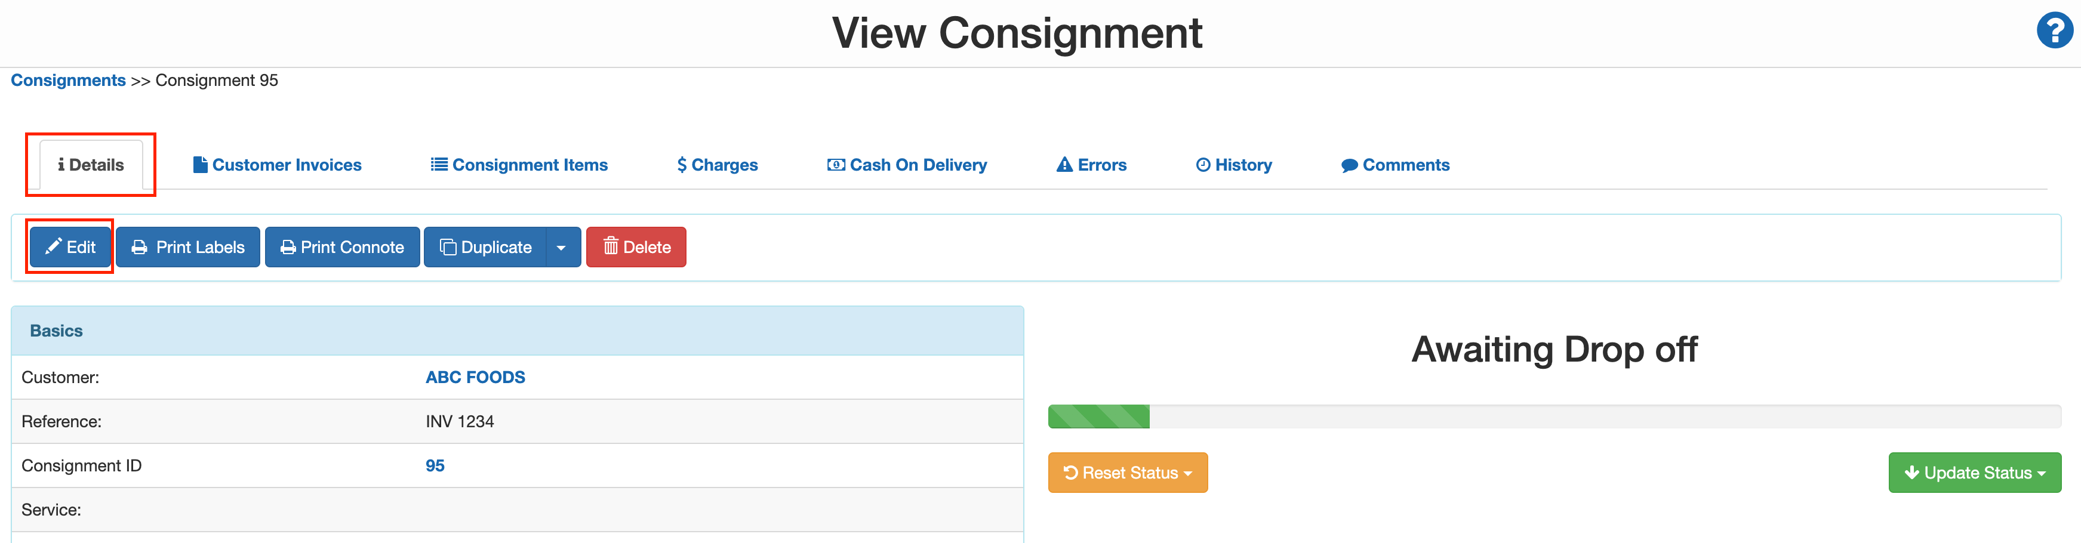Open the Reset Status dropdown

click(1128, 472)
